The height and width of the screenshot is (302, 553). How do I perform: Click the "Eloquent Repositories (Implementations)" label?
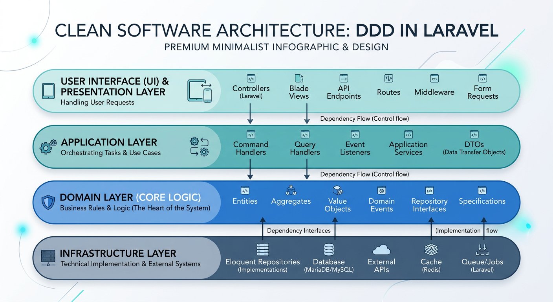(263, 266)
